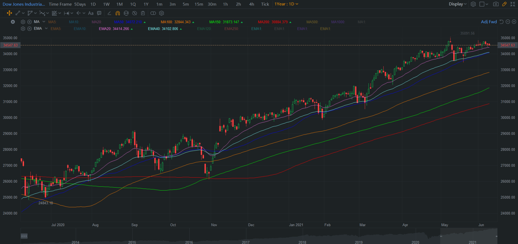Remove the EMA indicator with X icon
The width and height of the screenshot is (518, 244).
tap(29, 29)
